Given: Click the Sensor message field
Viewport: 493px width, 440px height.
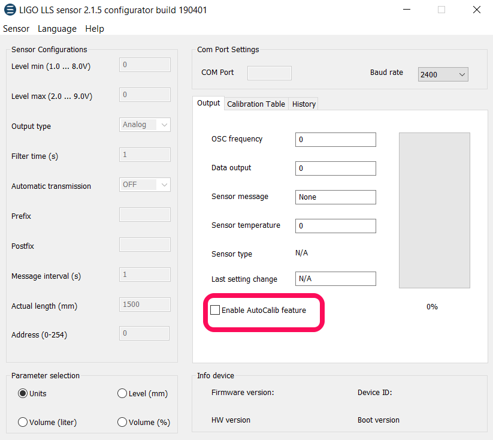Looking at the screenshot, I should [335, 197].
